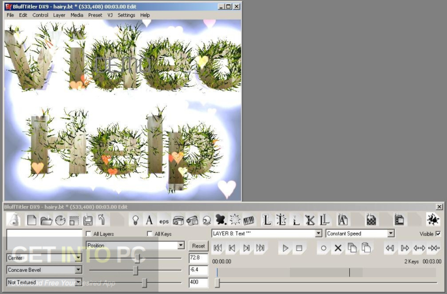The width and height of the screenshot is (447, 294).
Task: Click the piano keys audio layer icon
Action: click(249, 220)
